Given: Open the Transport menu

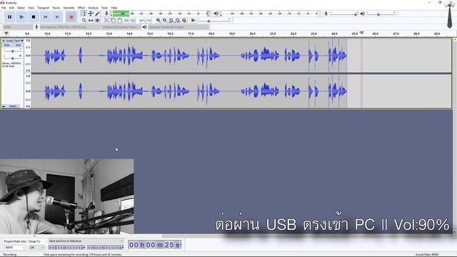Looking at the screenshot, I should click(43, 8).
